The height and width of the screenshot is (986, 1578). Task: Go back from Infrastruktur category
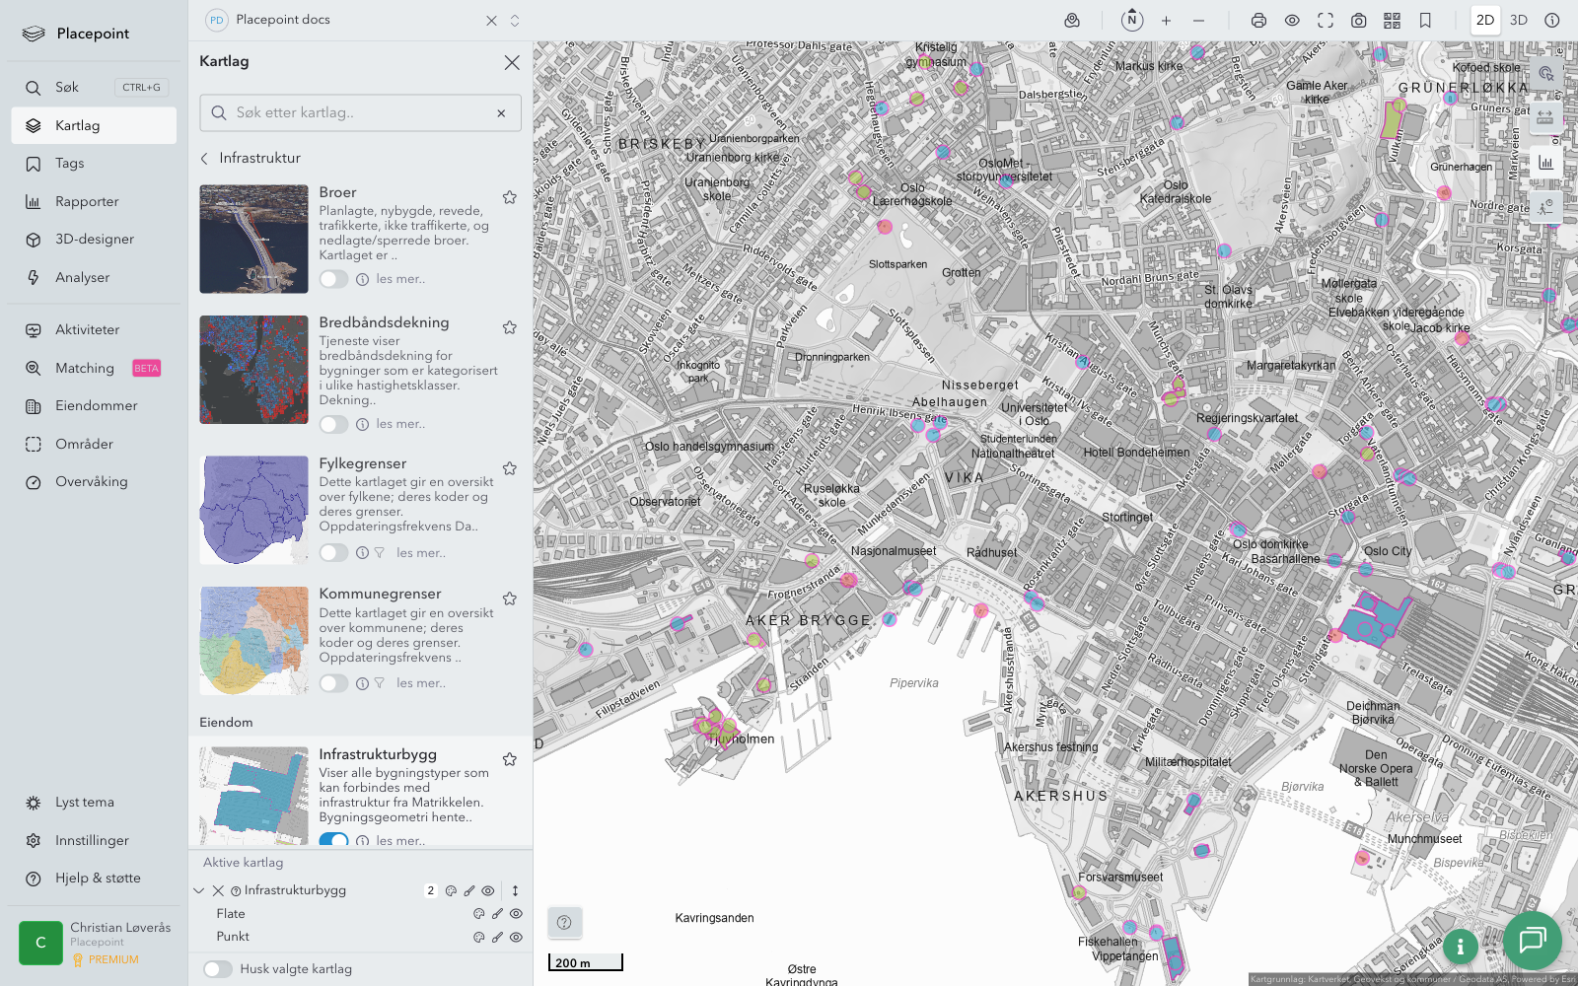pos(205,158)
